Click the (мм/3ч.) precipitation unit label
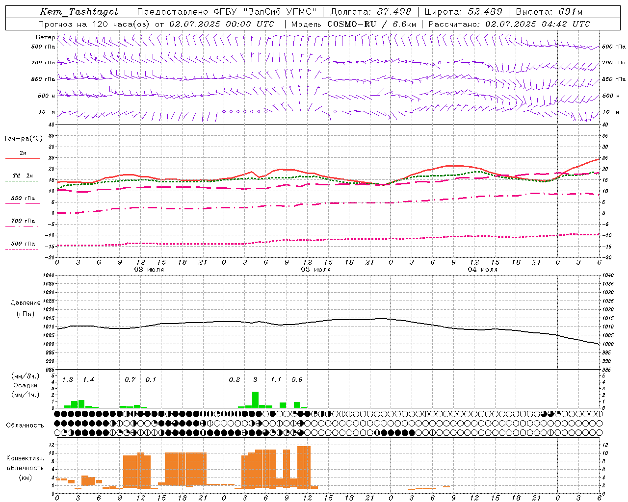Screen dimensions: 628x502 click(26, 376)
